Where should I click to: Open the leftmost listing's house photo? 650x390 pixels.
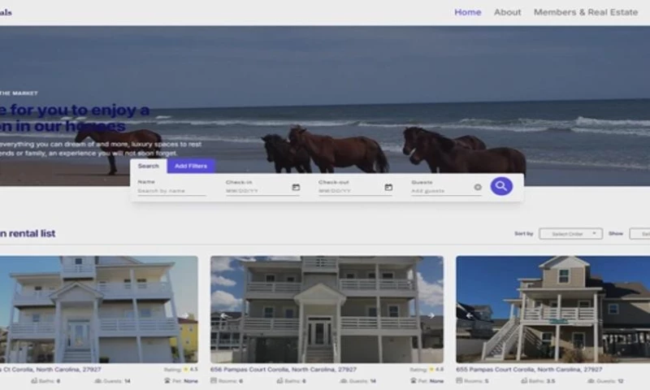[x=98, y=310]
